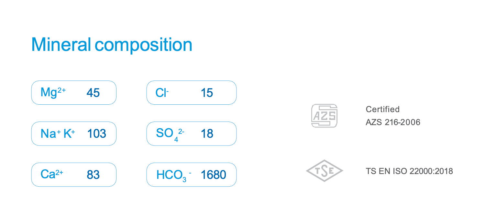
Task: Select the Cl- 15 mineral box
Action: pyautogui.click(x=191, y=93)
